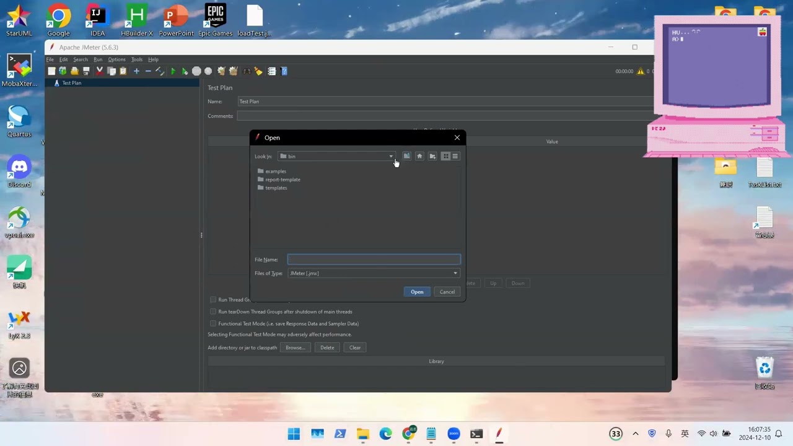The height and width of the screenshot is (446, 793).
Task: Click the Clear results broom-gear icon
Action: tap(221, 71)
